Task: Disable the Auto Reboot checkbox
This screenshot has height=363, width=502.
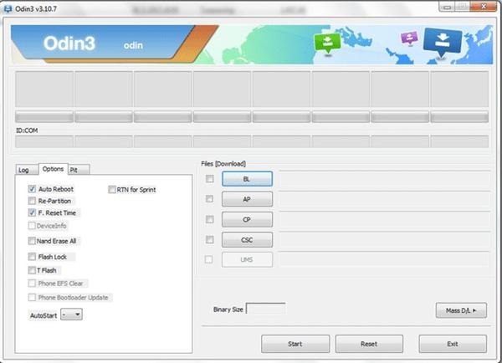Action: coord(32,189)
